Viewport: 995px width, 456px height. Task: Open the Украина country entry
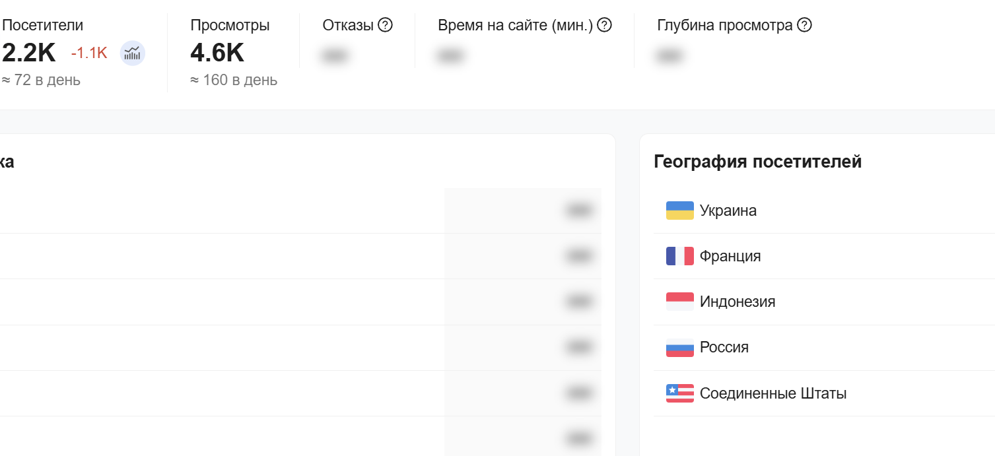click(728, 210)
